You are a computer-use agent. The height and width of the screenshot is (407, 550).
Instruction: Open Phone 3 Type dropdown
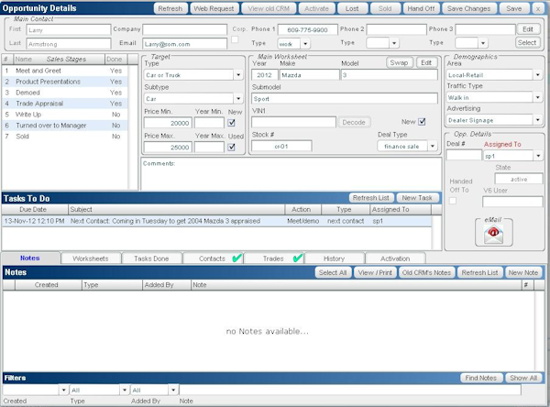483,43
